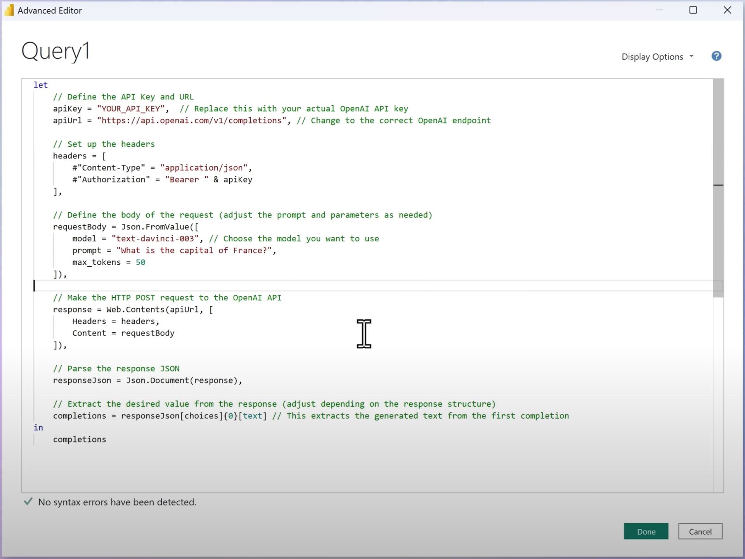The width and height of the screenshot is (745, 559).
Task: Click the "// Set up the headers" comment
Action: point(104,144)
